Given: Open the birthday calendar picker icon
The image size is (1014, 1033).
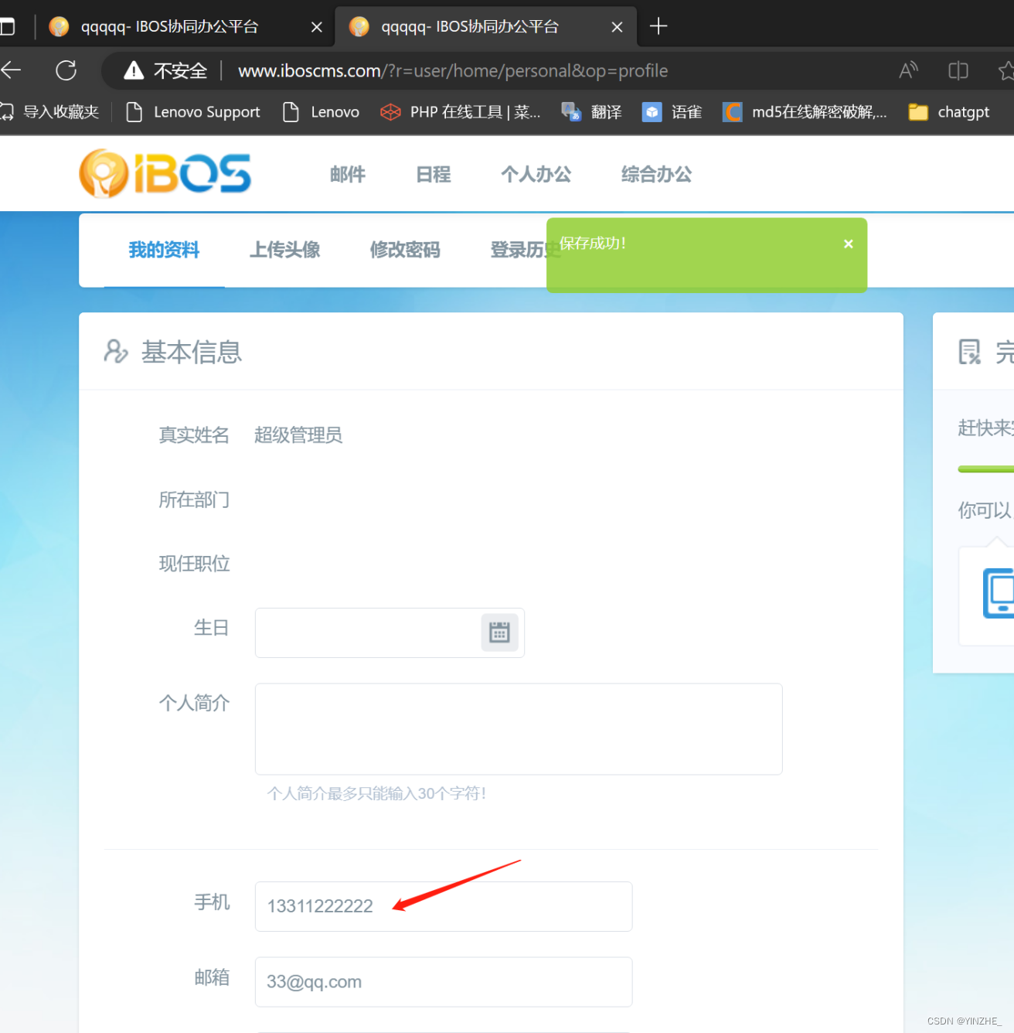Looking at the screenshot, I should pyautogui.click(x=500, y=632).
